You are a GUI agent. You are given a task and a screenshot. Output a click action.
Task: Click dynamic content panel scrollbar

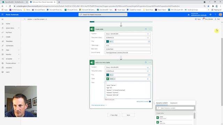pyautogui.click(x=194, y=116)
